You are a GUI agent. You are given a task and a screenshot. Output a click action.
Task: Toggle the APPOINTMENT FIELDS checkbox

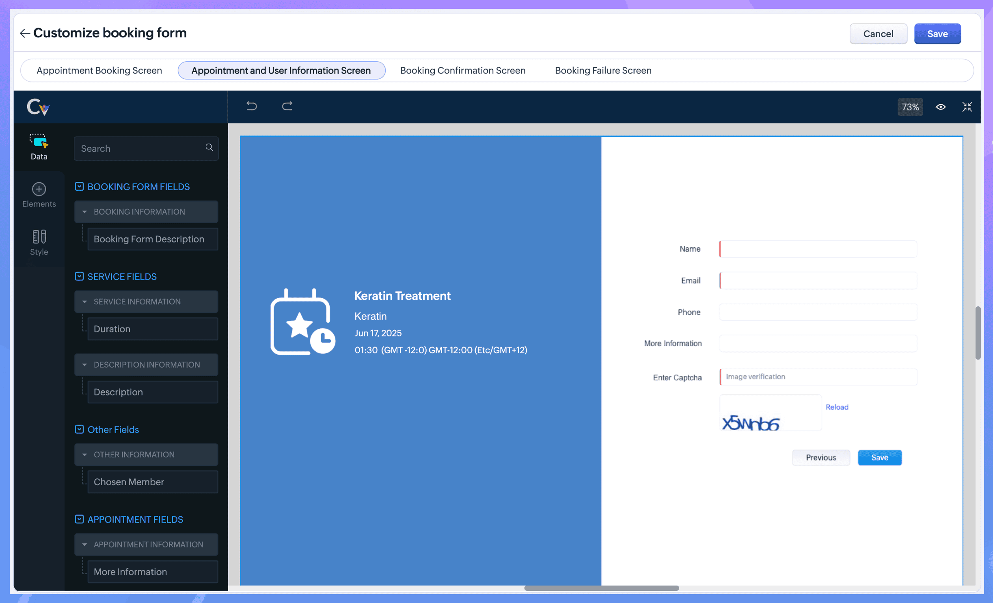pyautogui.click(x=79, y=519)
